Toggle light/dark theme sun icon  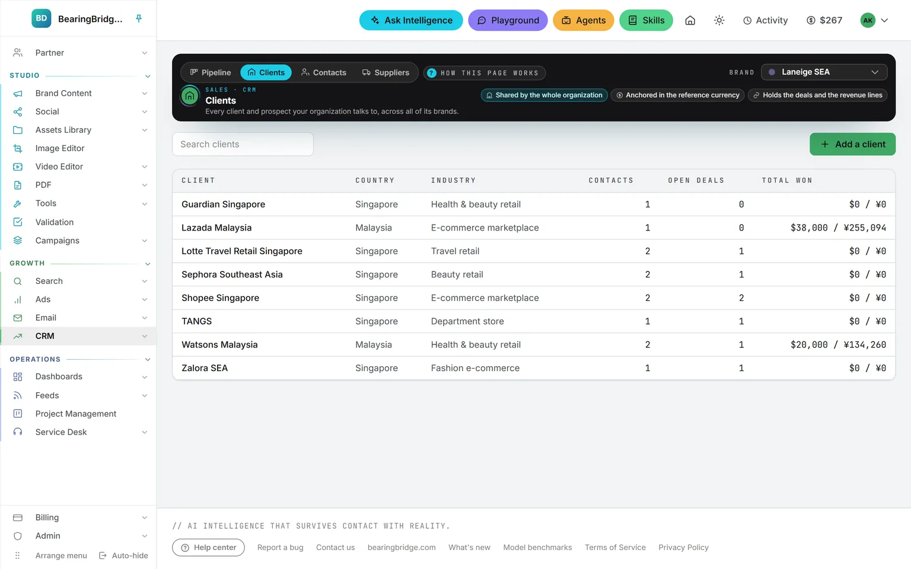click(x=719, y=20)
